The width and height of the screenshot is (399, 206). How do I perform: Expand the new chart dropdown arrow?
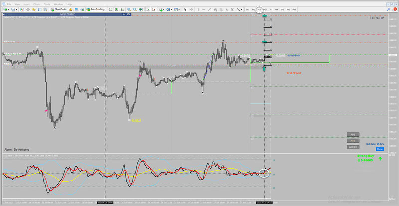tap(9, 9)
